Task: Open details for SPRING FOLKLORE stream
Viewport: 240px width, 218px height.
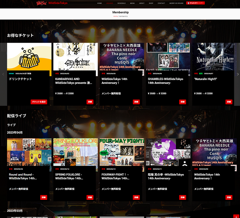Action: pyautogui.click(x=90, y=197)
